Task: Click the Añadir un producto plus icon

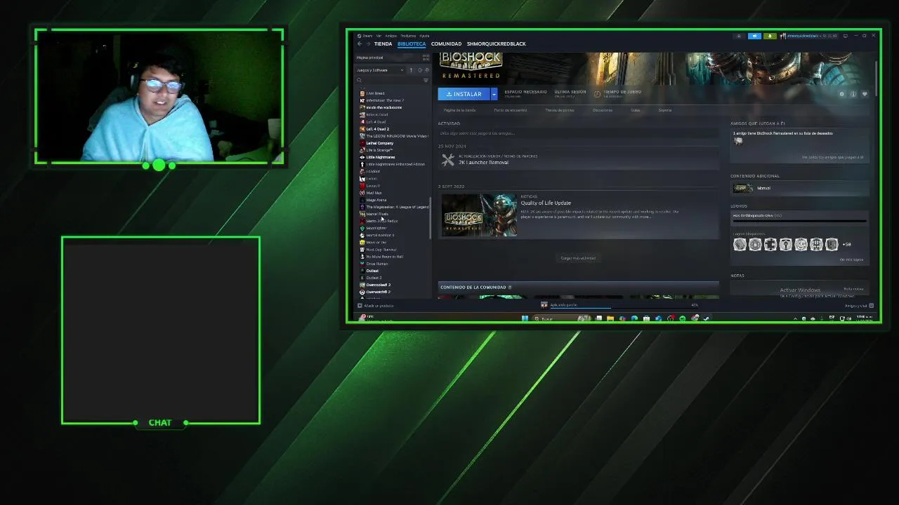Action: tap(360, 306)
